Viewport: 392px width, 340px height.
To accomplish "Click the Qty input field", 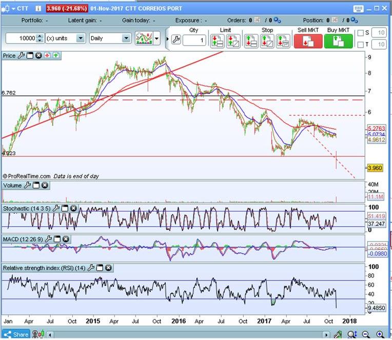I will tap(194, 40).
